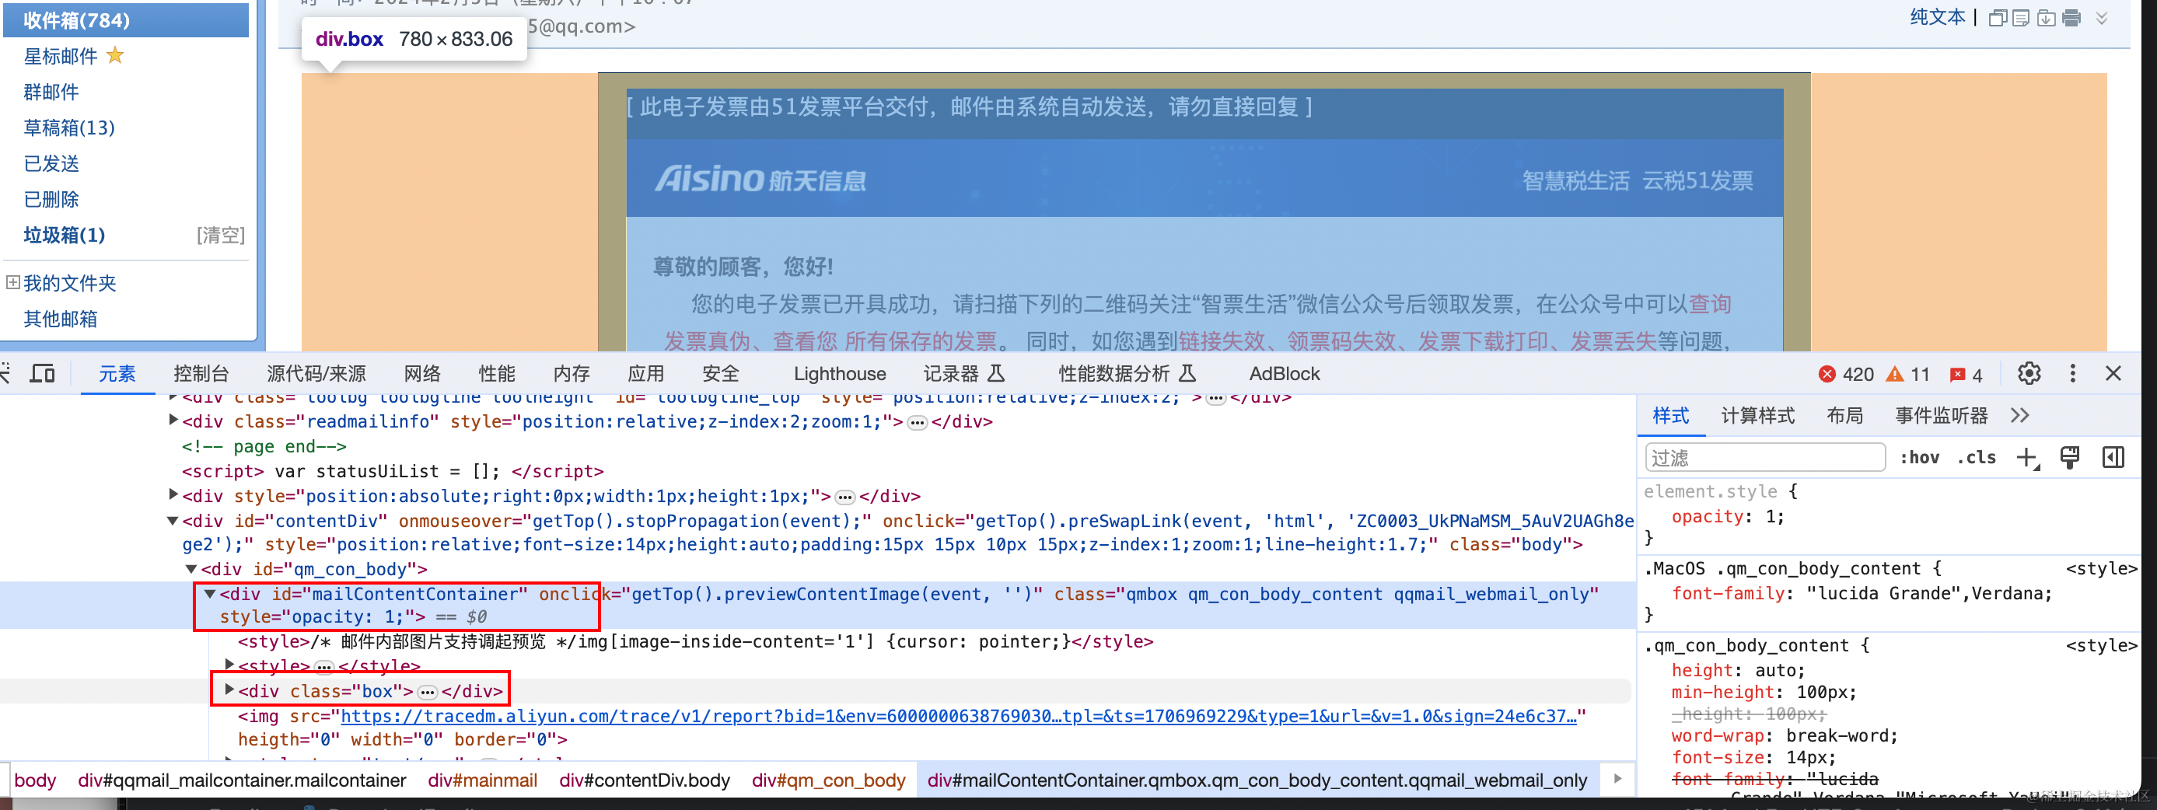The height and width of the screenshot is (810, 2157).
Task: Toggle the :hov element state button
Action: (1918, 458)
